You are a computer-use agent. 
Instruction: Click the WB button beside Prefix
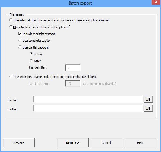tap(148, 99)
